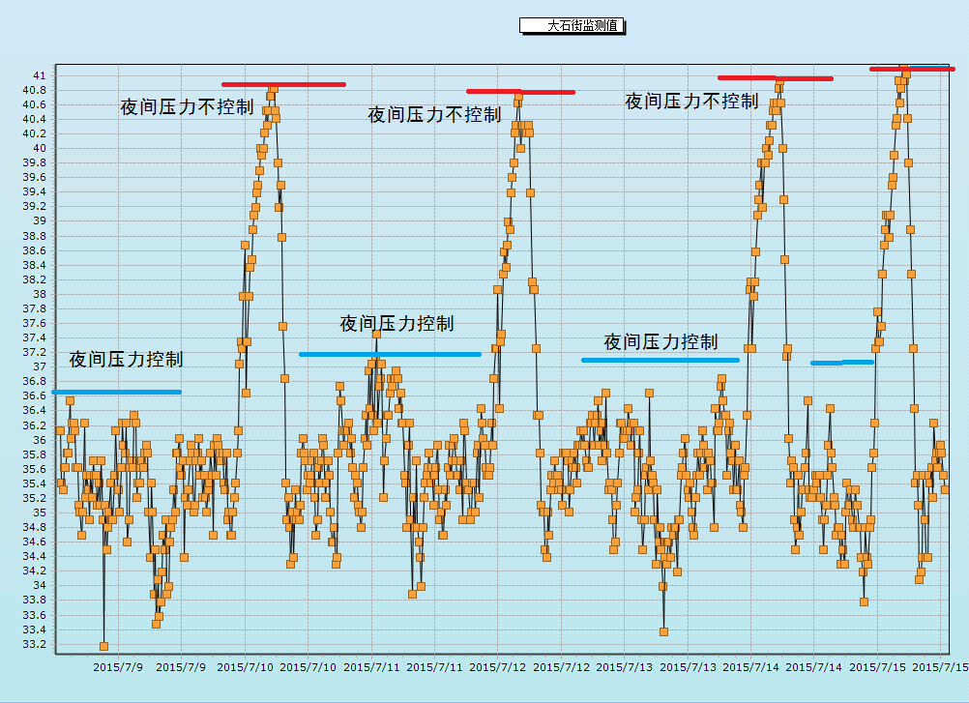Click the y-axis label 35.4

(35, 483)
